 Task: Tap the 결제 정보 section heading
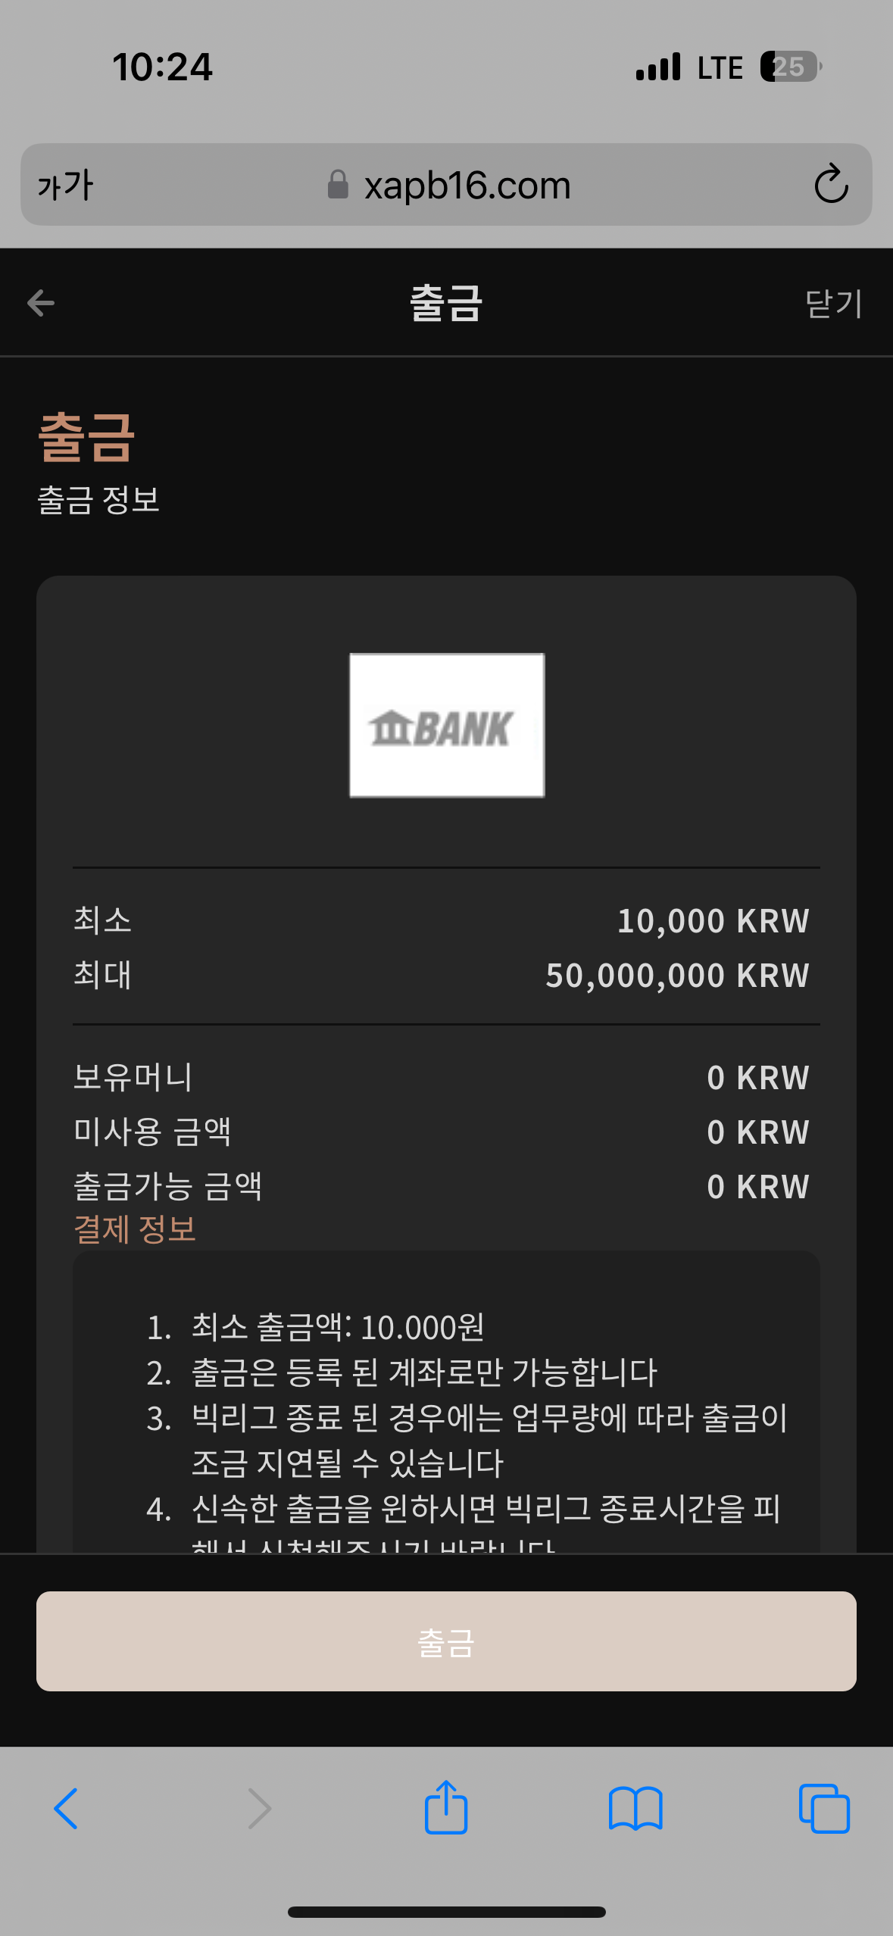(x=135, y=1229)
